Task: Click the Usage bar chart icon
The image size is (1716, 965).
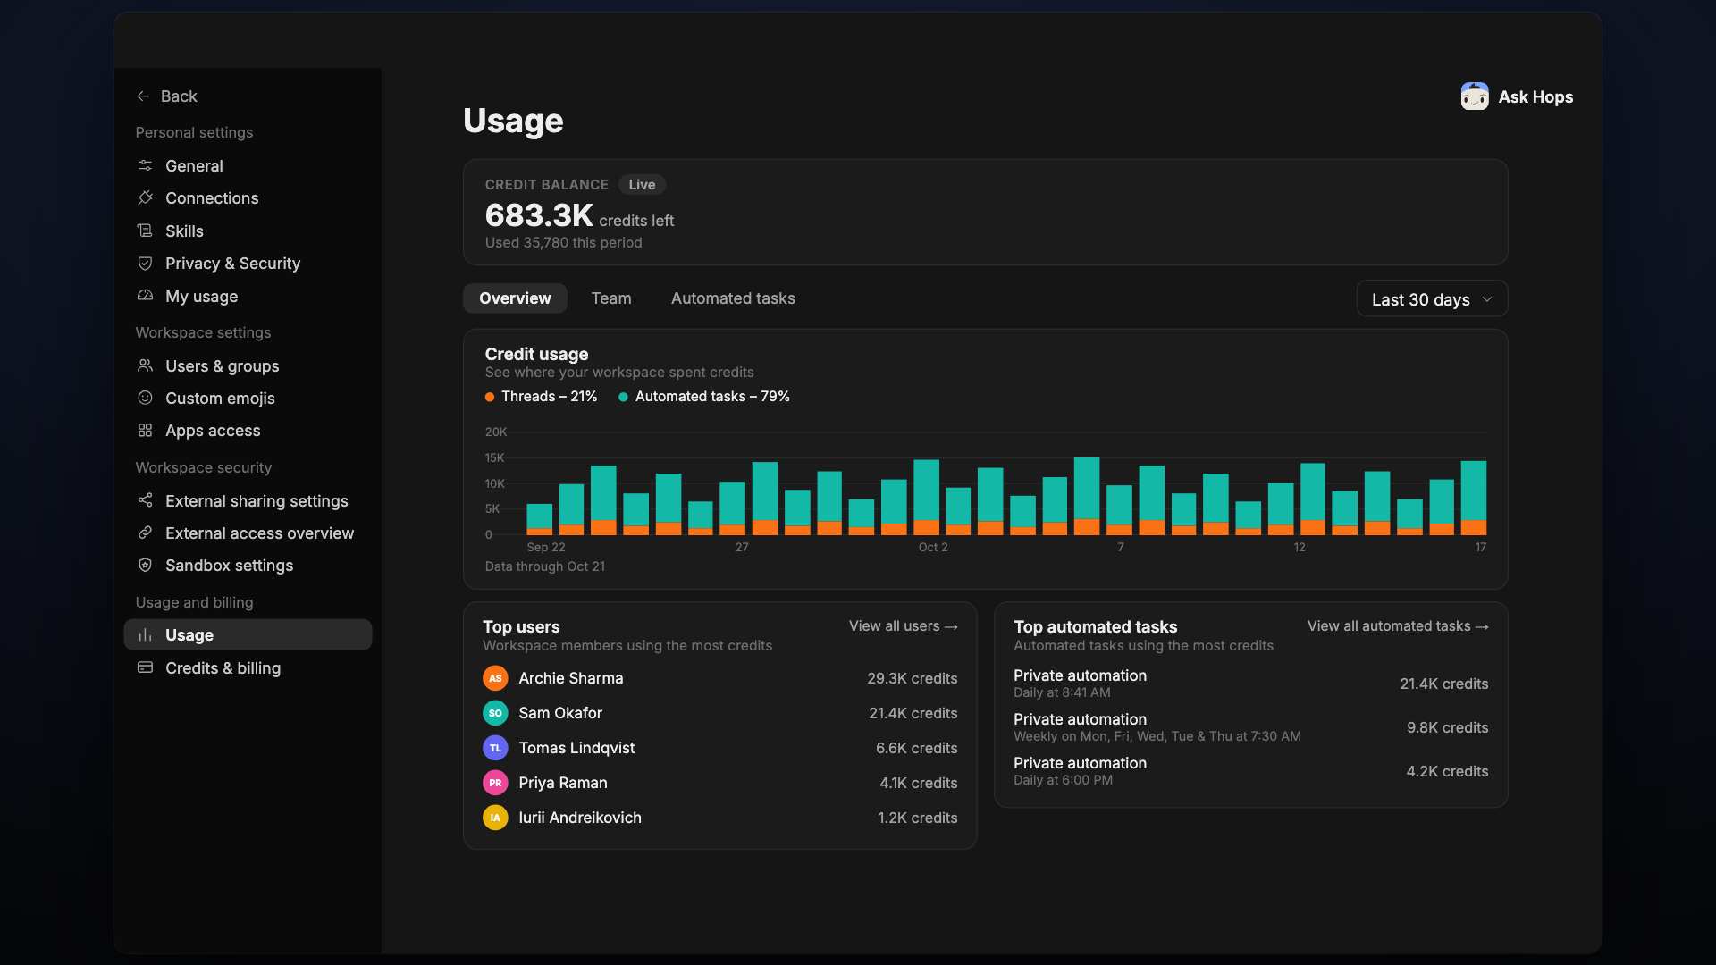Action: pos(145,634)
